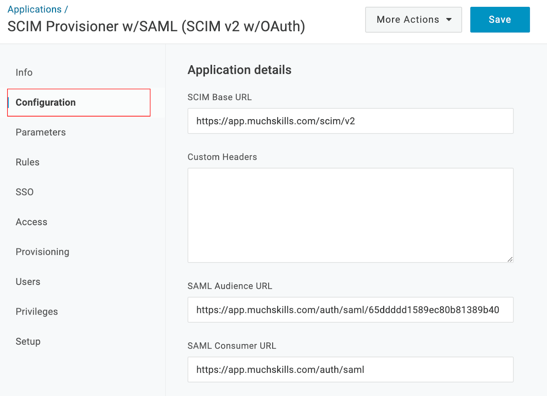
Task: Open the Users section
Action: click(x=28, y=282)
